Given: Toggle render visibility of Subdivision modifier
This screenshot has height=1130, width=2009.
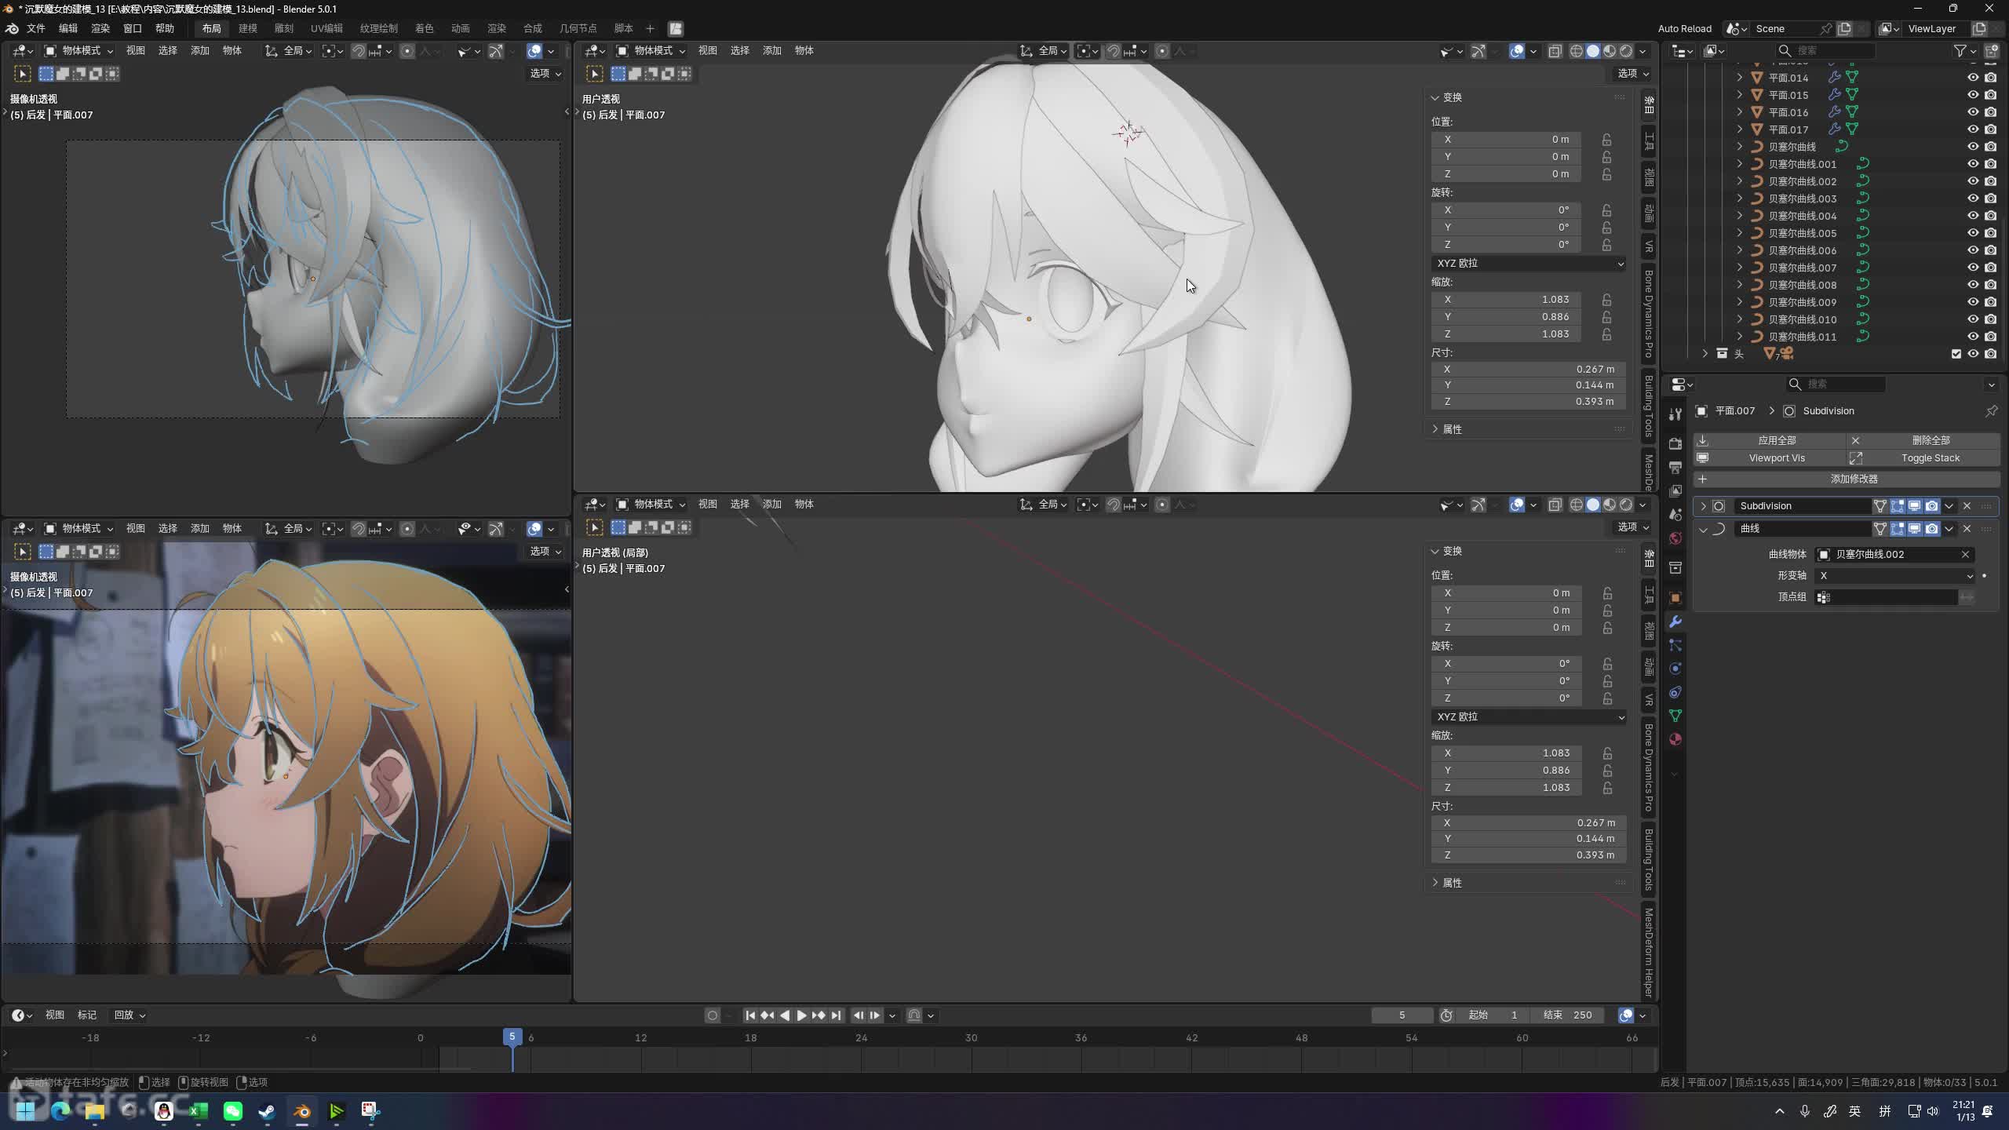Looking at the screenshot, I should 1932,506.
